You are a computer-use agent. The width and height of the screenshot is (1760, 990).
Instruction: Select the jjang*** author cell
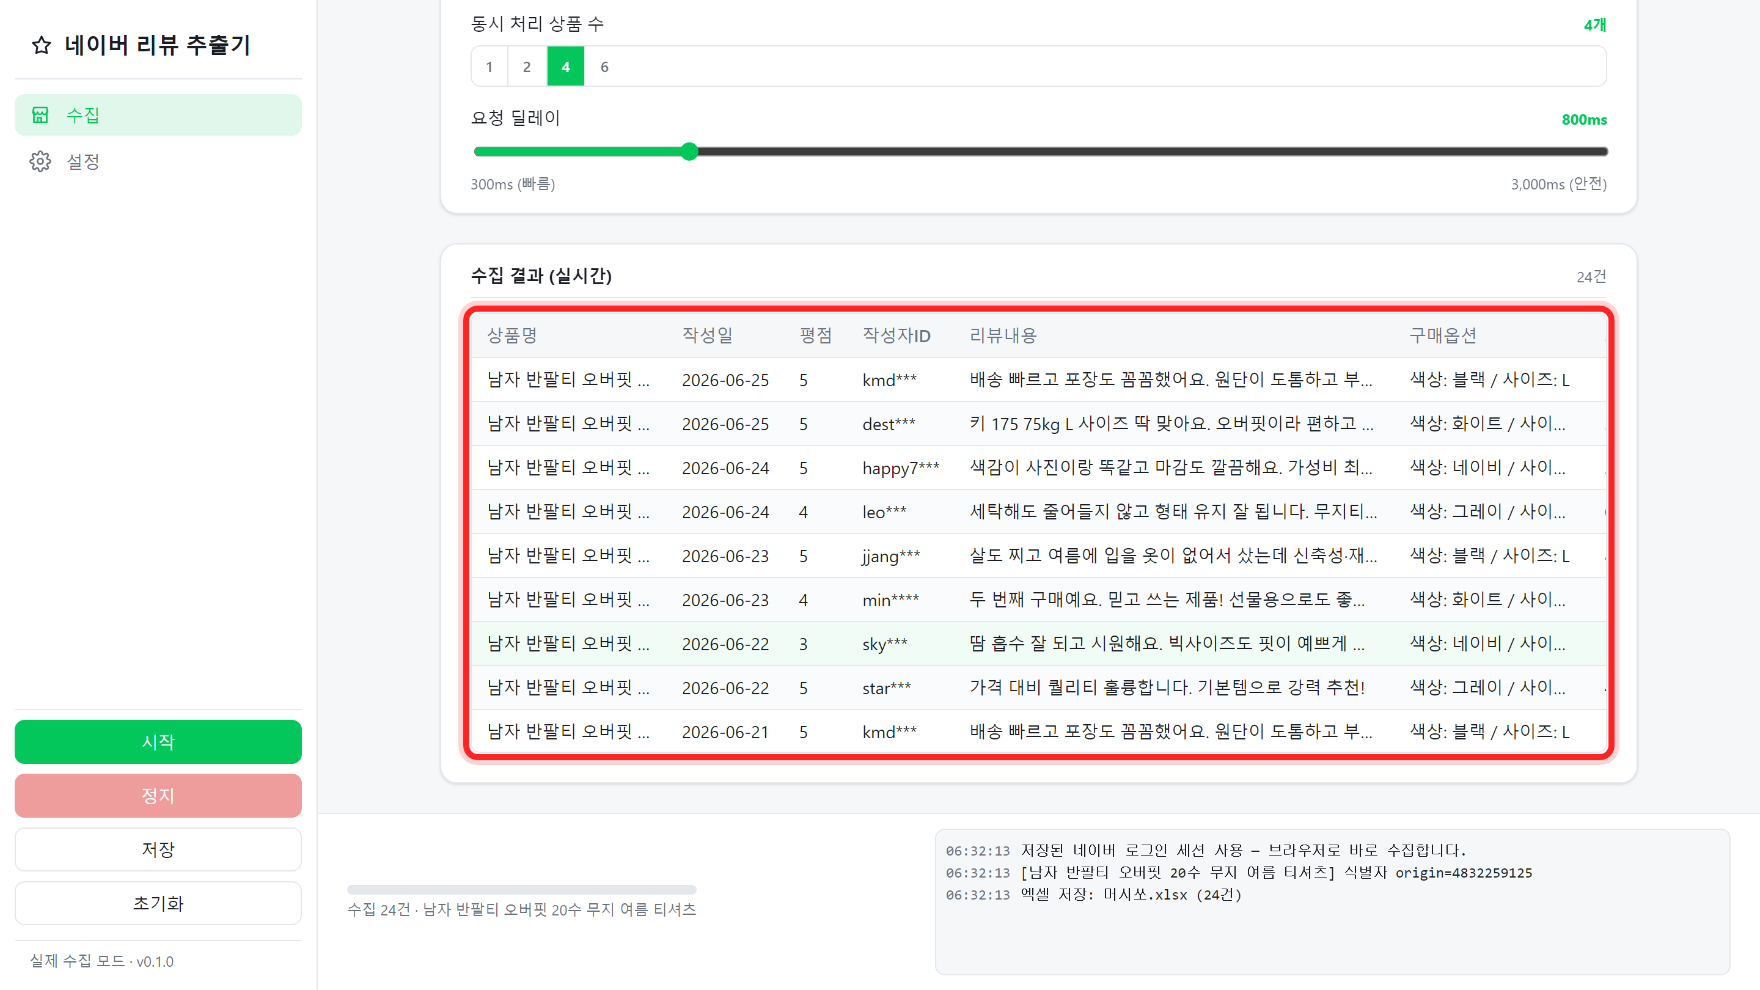[891, 555]
